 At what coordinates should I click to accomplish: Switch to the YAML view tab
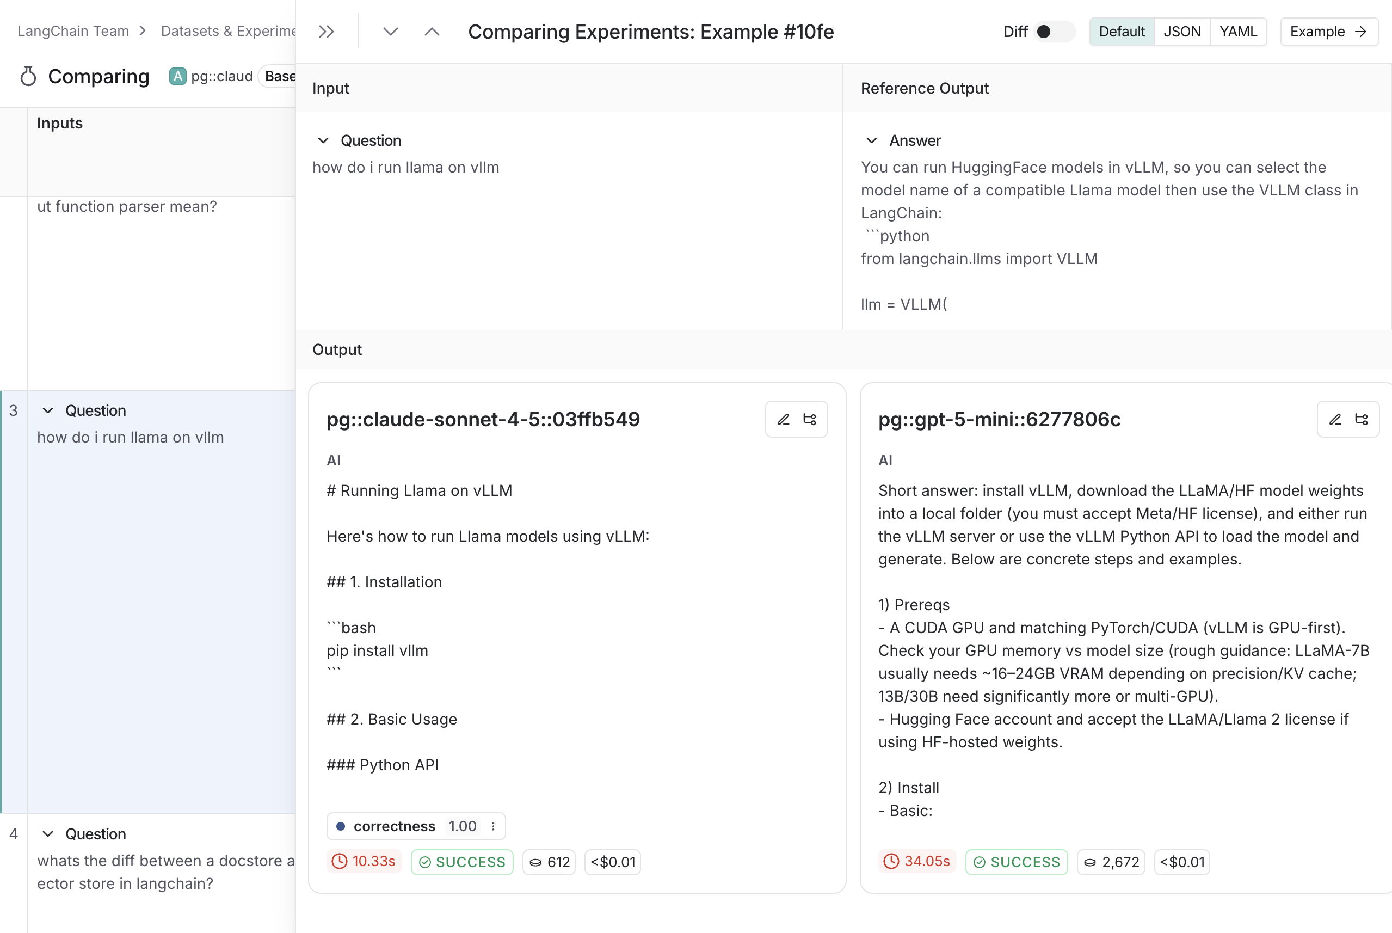pos(1238,32)
